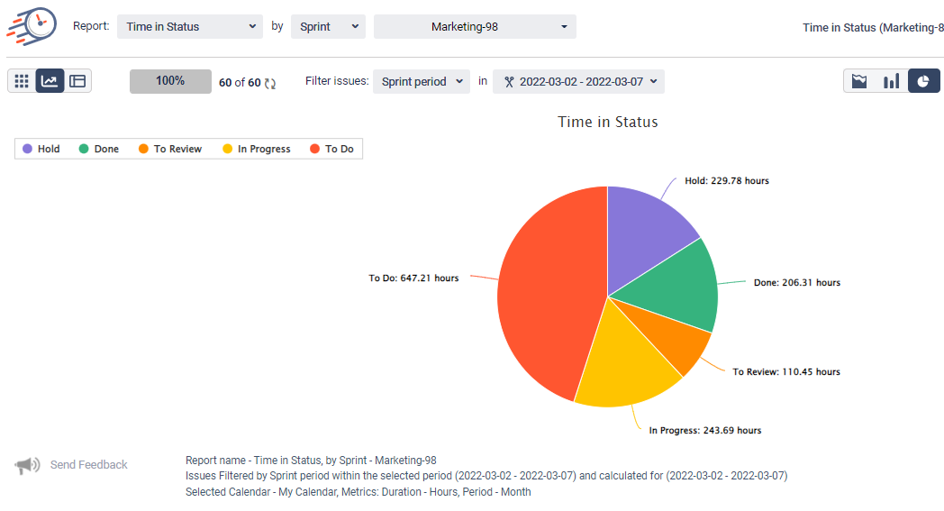Switch to grid view icon
Viewport: 944px width, 511px height.
[x=22, y=81]
